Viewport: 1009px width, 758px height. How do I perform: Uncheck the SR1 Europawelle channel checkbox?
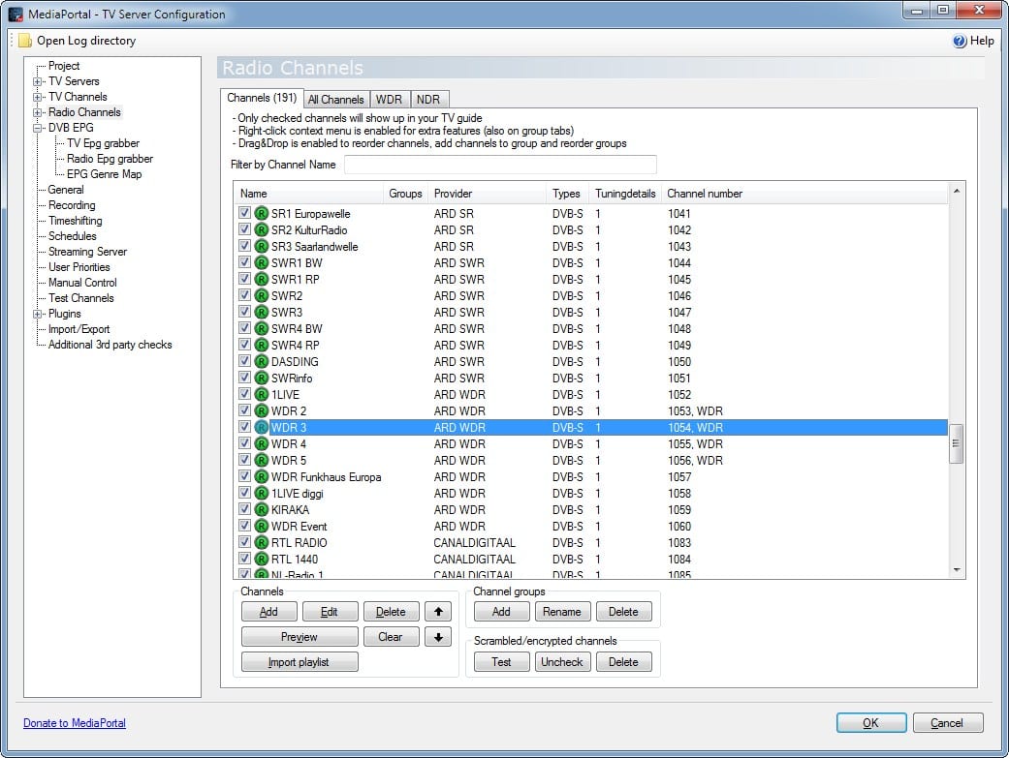(244, 214)
